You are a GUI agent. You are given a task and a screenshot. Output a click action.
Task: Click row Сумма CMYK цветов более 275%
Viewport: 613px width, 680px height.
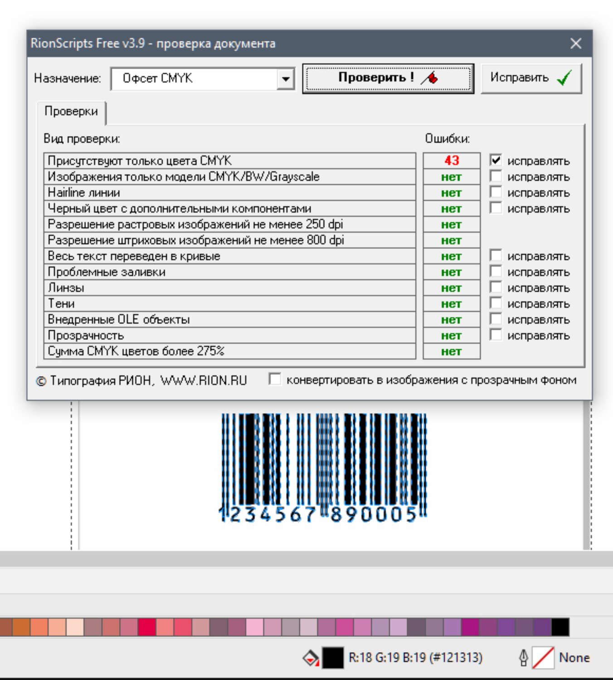tap(230, 351)
